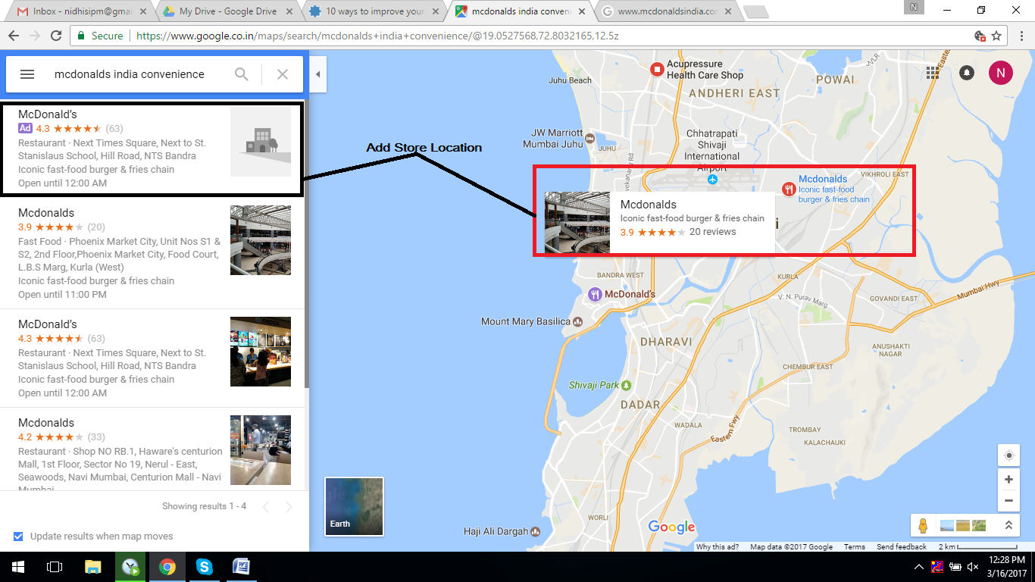Go back in browser history

click(x=13, y=36)
